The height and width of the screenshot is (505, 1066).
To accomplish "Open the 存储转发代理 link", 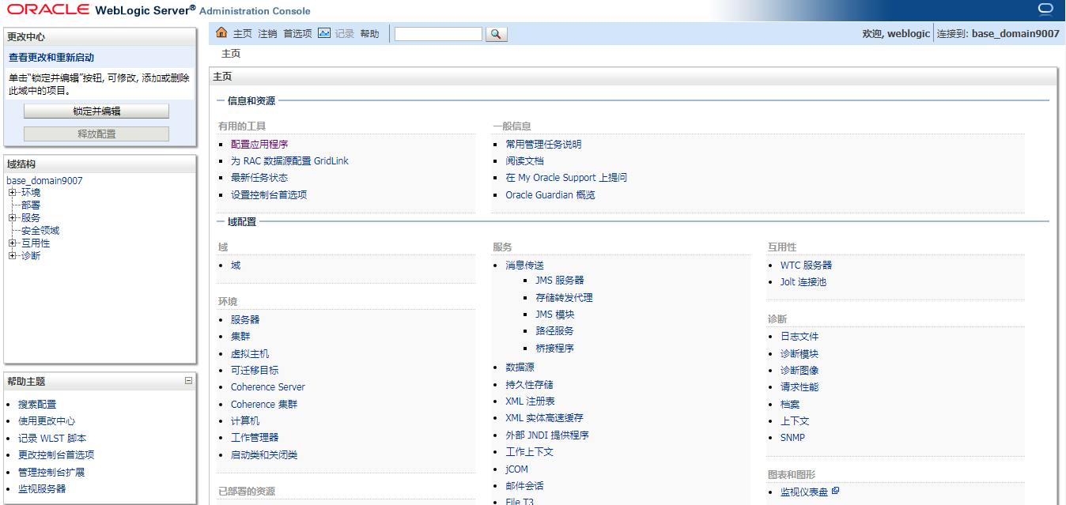I will pyautogui.click(x=564, y=298).
